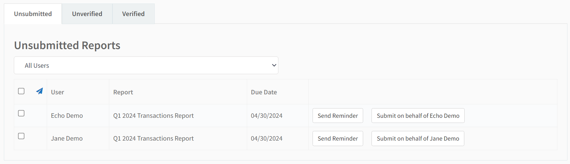
Task: Send Reminder to Echo Demo
Action: [338, 116]
